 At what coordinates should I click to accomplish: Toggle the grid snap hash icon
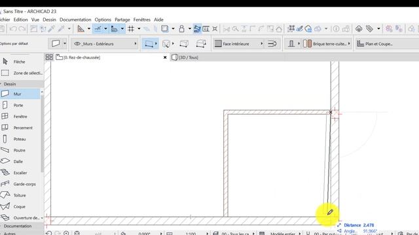[131, 29]
